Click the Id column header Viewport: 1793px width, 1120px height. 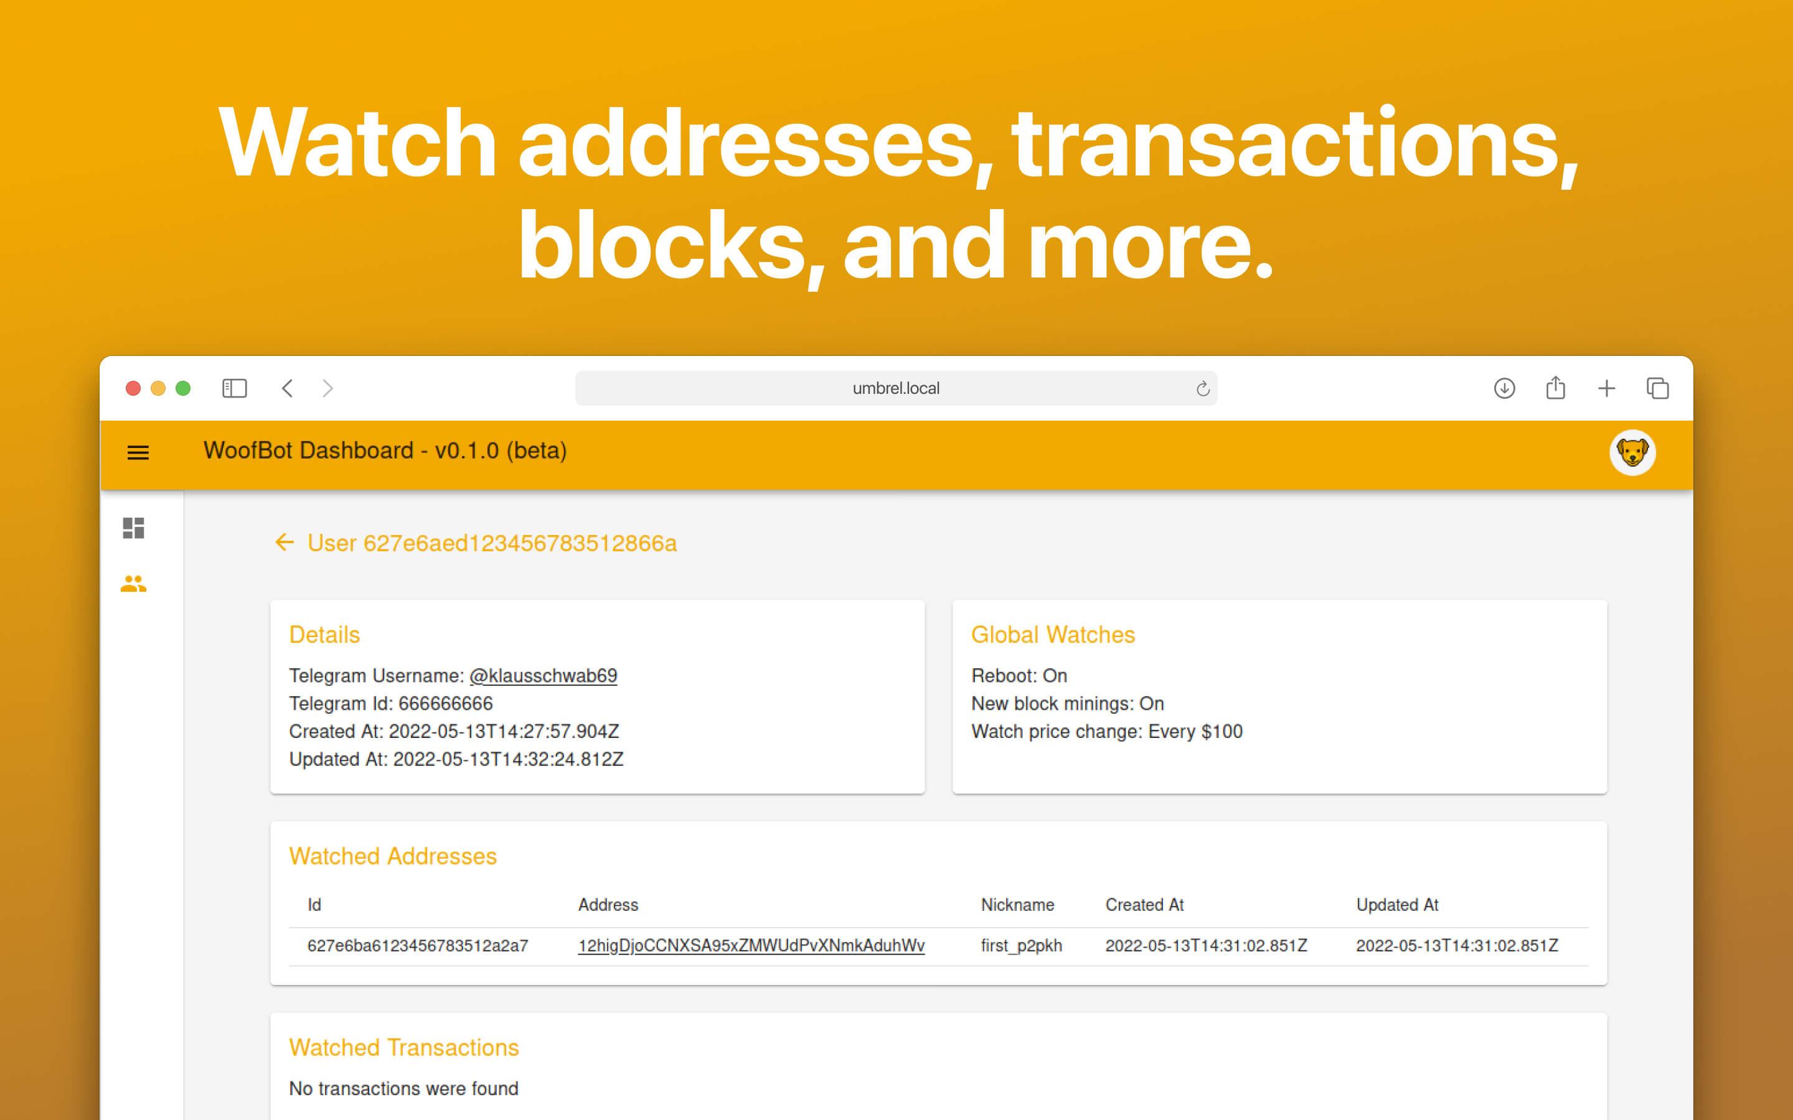(314, 905)
